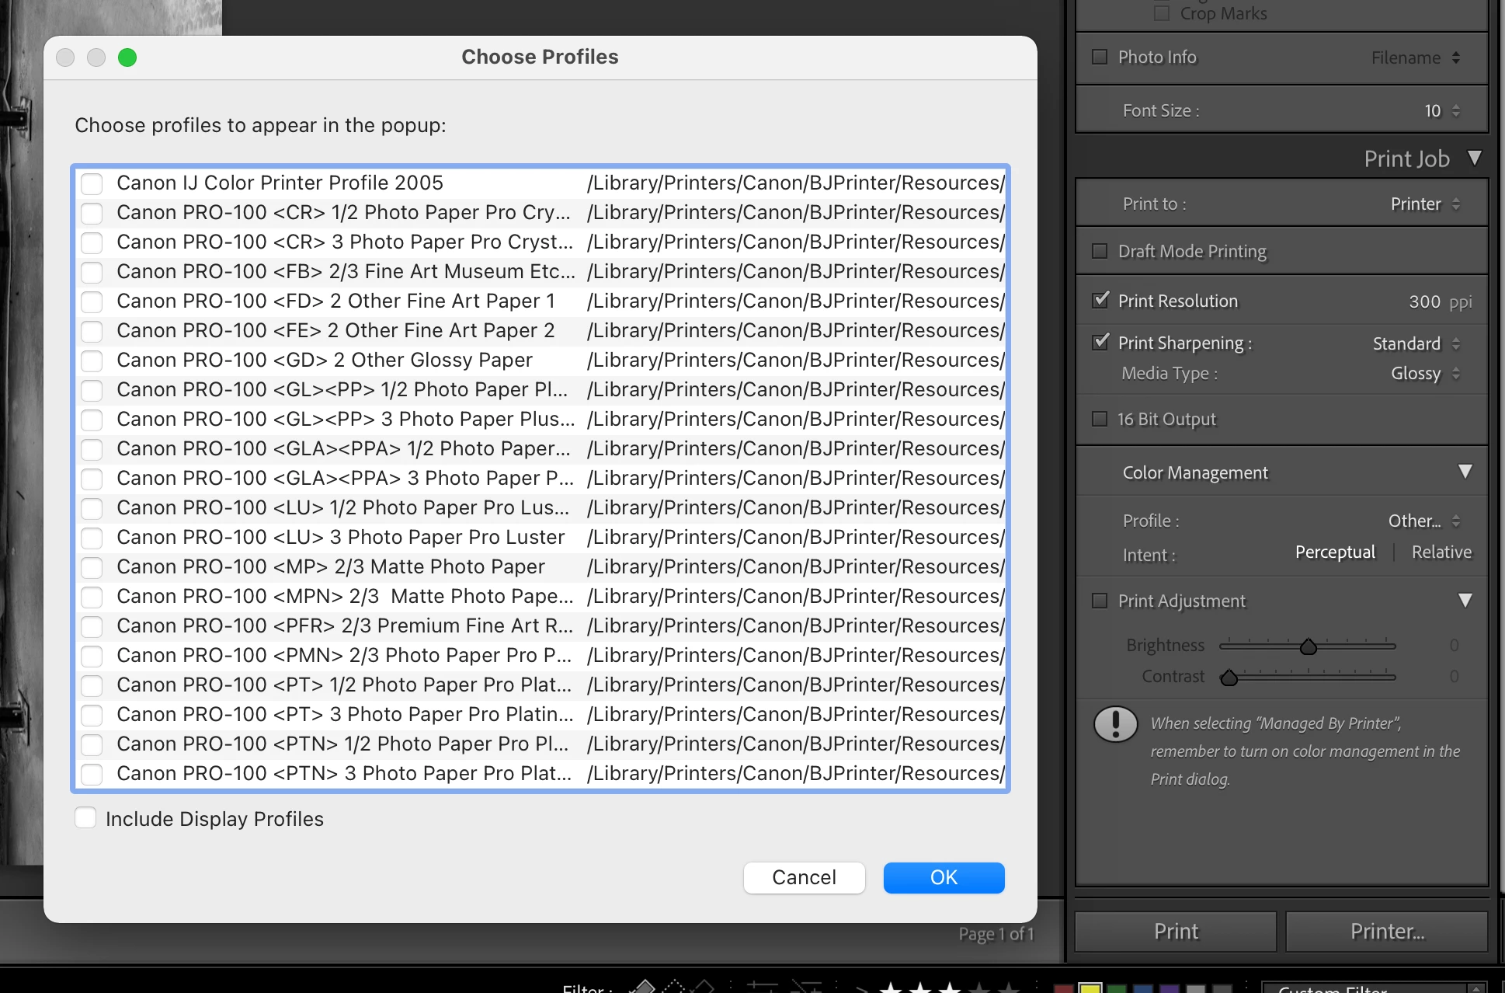The image size is (1505, 993).
Task: Click the Font Size stepper arrows
Action: 1456,111
